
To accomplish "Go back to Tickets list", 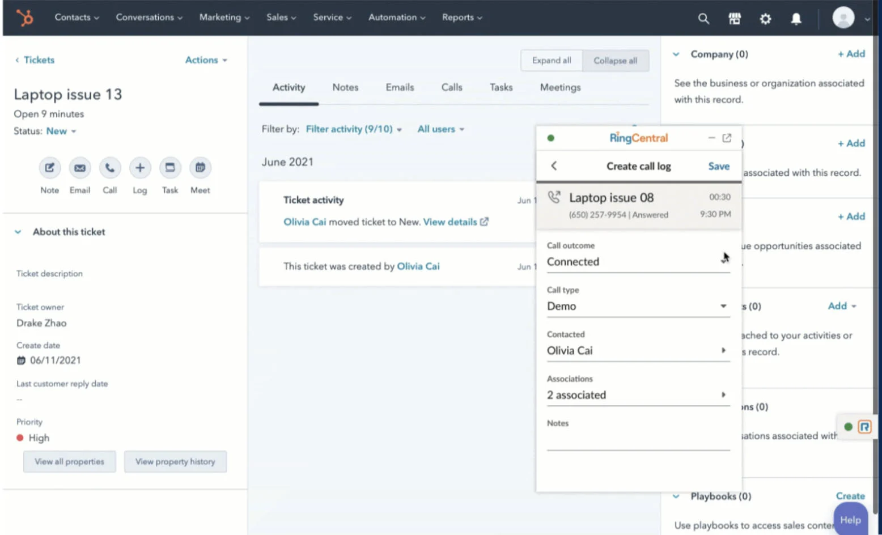I will click(x=35, y=60).
